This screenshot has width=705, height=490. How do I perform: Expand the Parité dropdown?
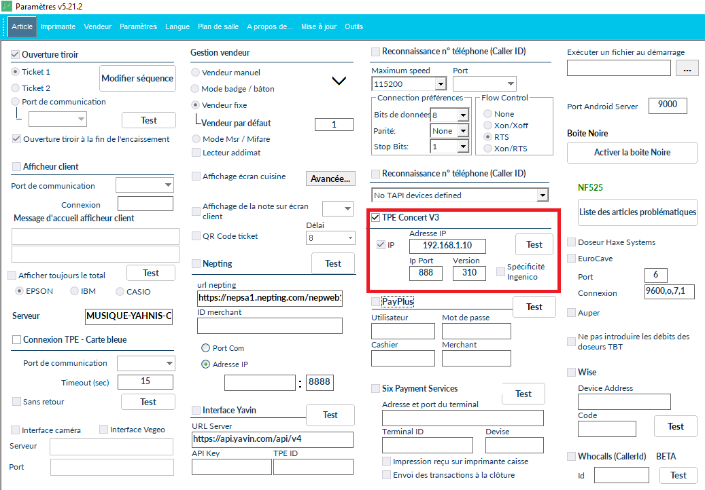[462, 131]
